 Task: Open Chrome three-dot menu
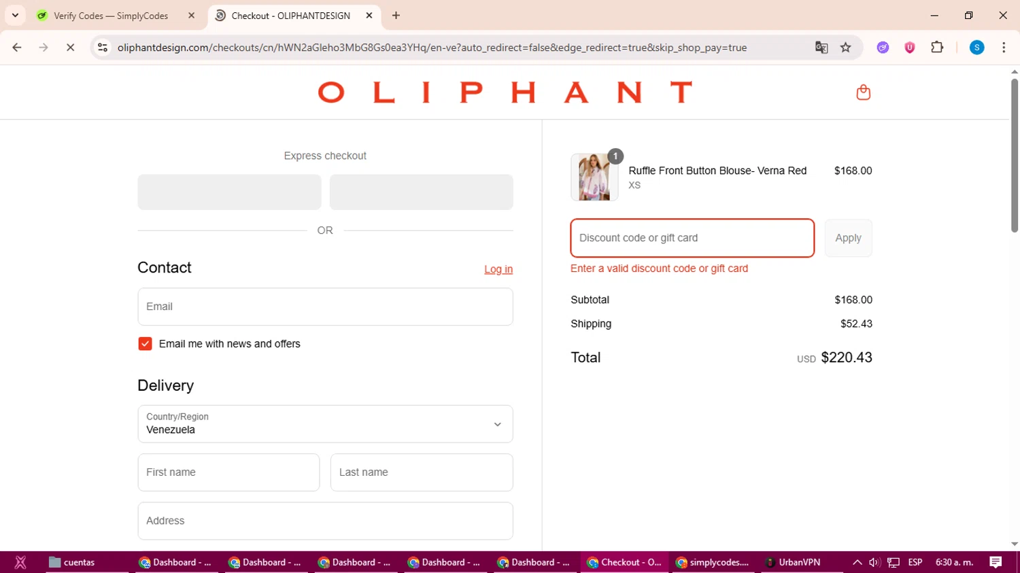[1004, 48]
